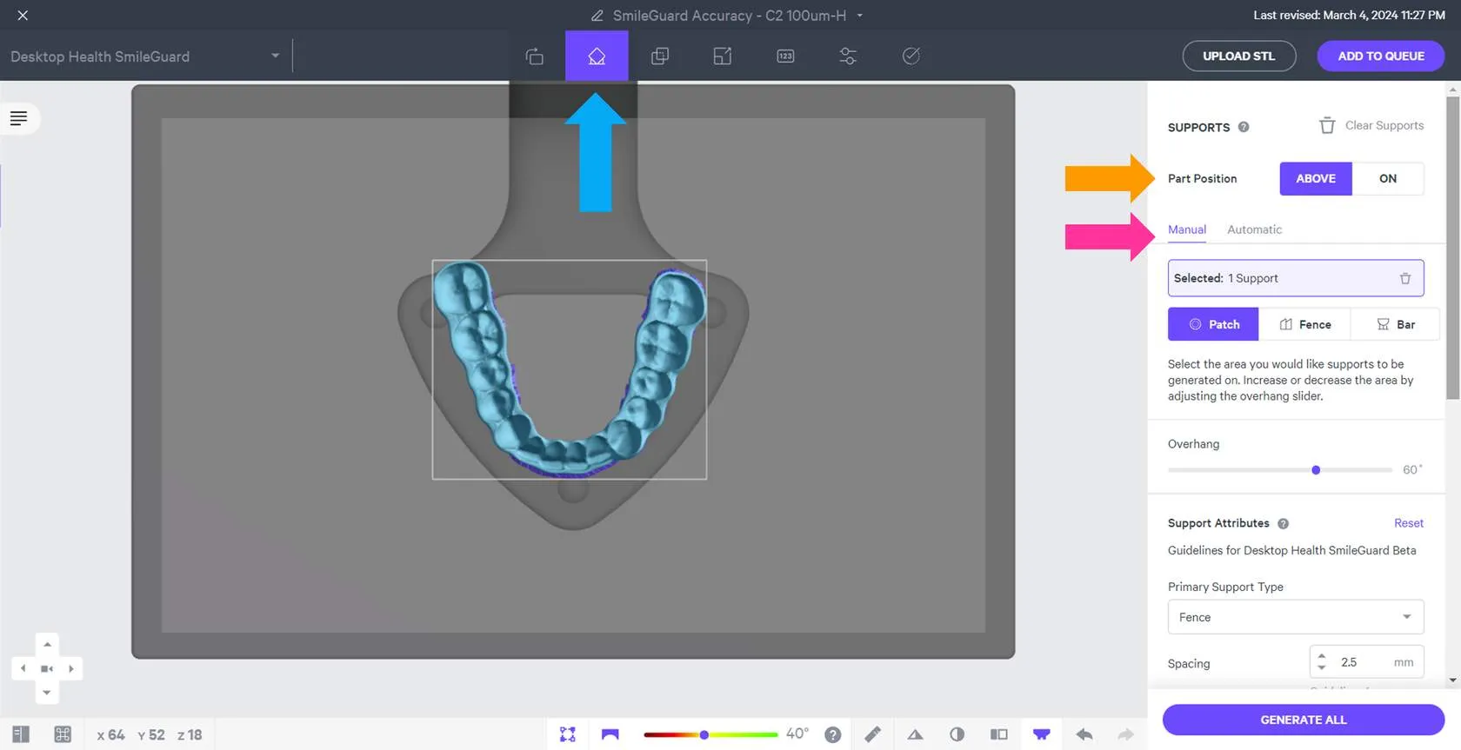Increase Spacing value with up stepper
The image size is (1461, 750).
coord(1322,656)
